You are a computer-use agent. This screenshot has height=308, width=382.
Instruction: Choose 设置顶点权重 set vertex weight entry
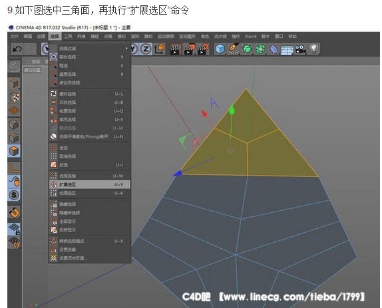click(90, 258)
